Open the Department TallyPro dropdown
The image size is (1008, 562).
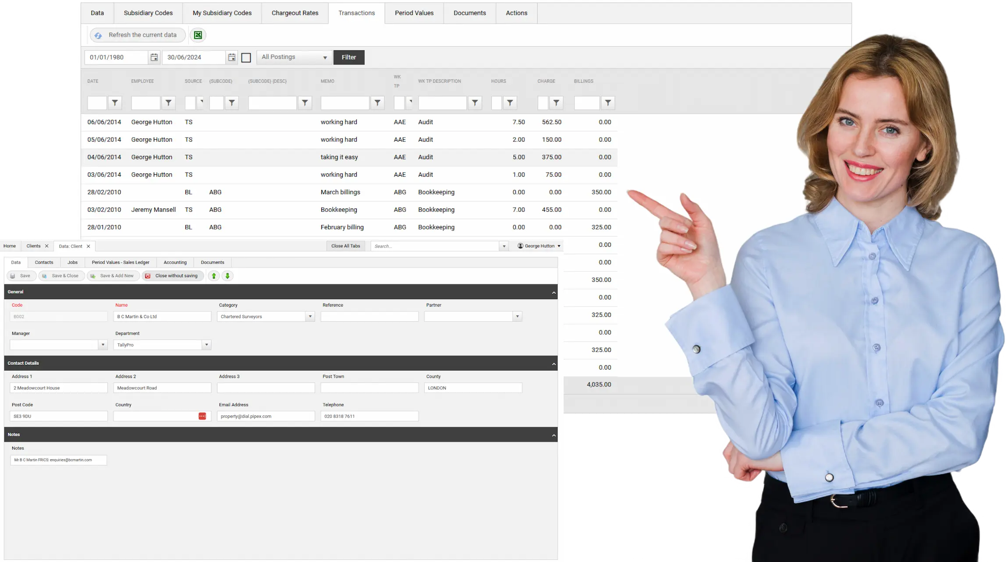click(206, 345)
